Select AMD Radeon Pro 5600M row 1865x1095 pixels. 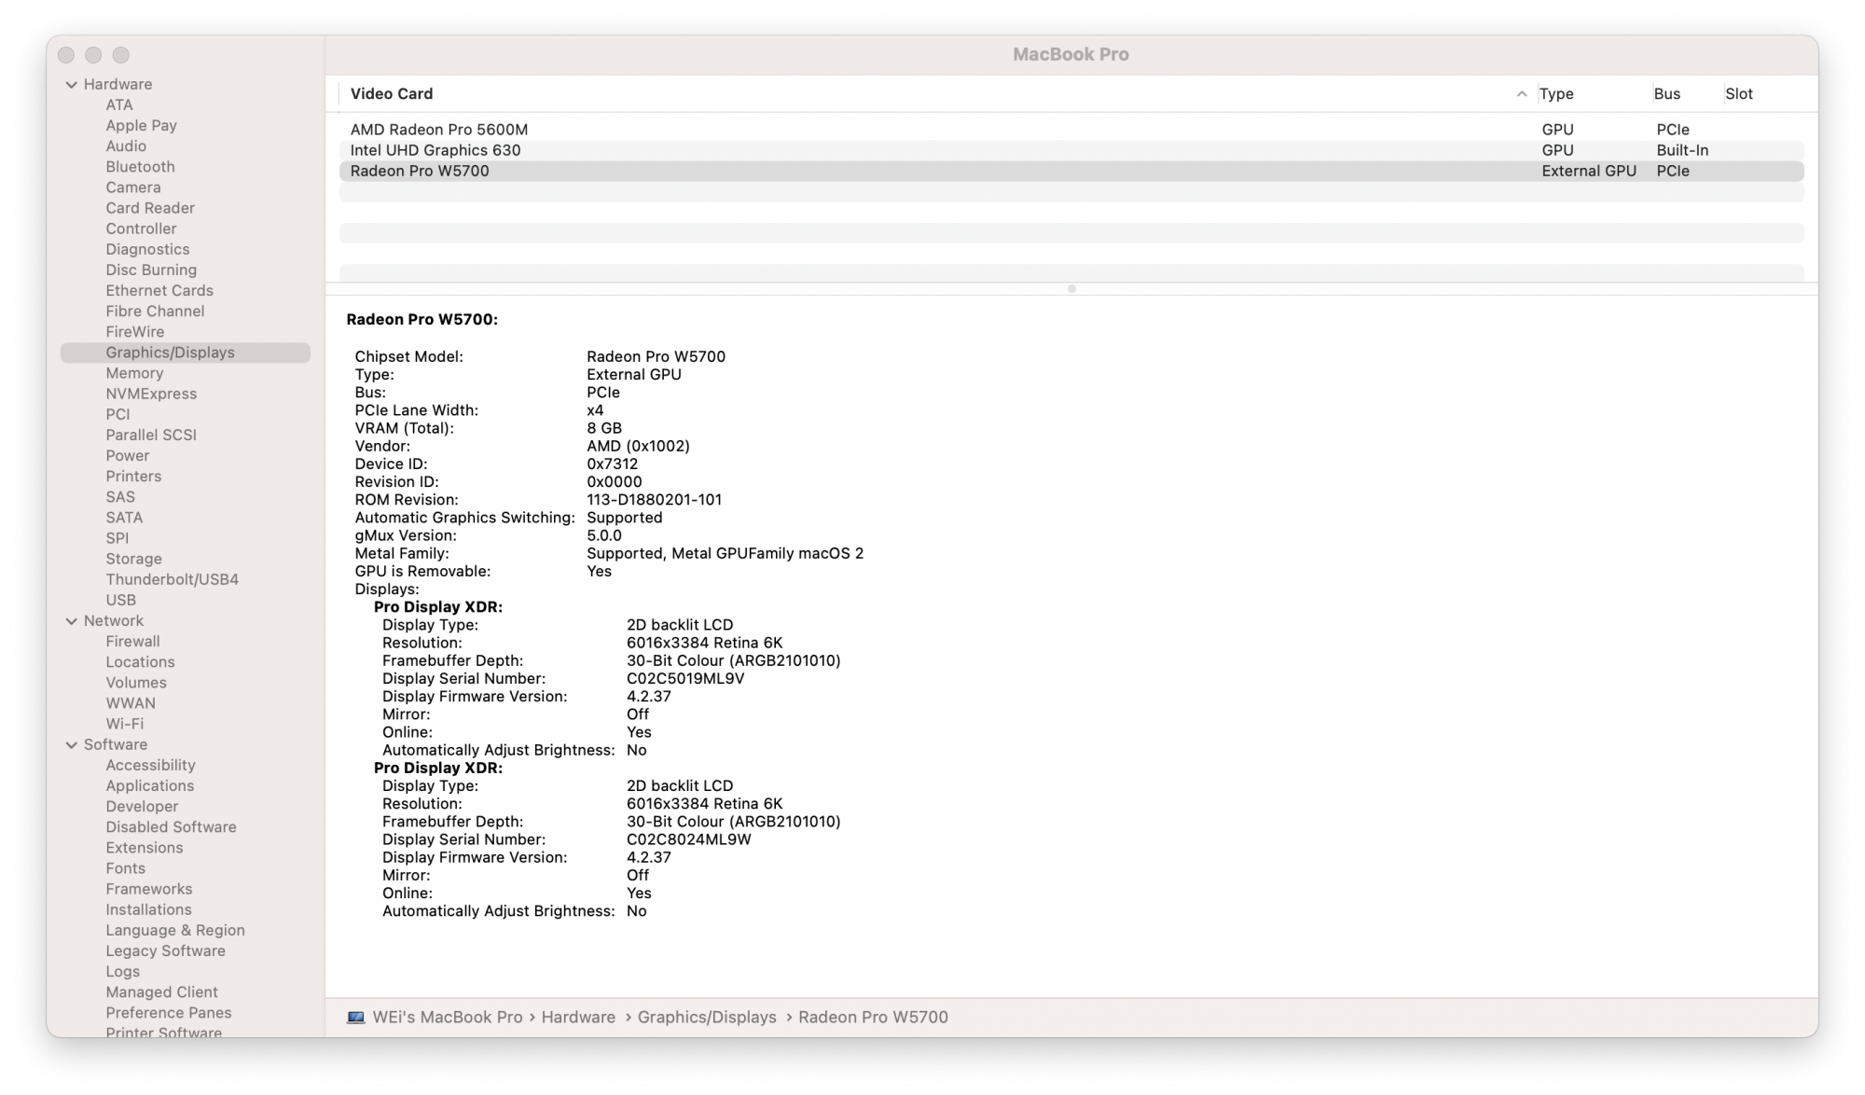(x=1071, y=130)
